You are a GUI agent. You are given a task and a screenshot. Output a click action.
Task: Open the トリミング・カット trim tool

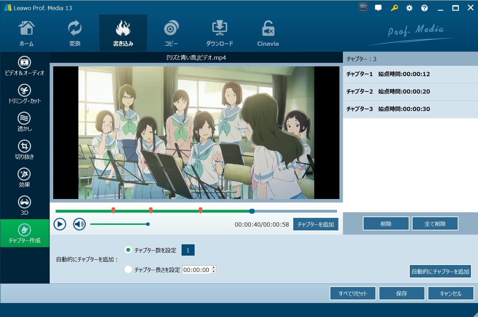tap(24, 94)
